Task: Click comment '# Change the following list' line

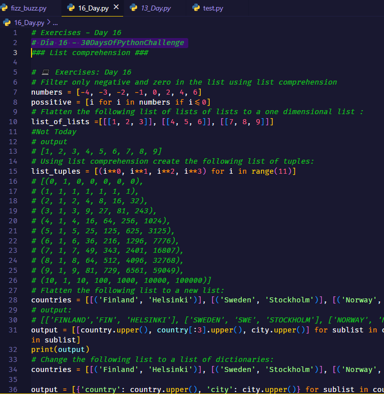Action: tap(152, 359)
